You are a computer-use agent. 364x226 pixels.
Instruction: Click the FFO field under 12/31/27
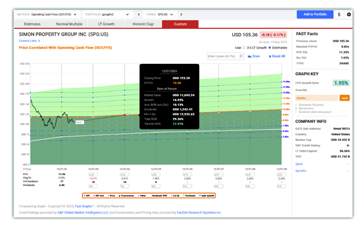pos(219,174)
